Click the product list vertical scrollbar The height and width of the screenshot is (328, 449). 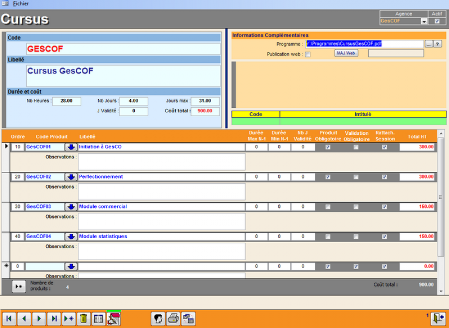(x=441, y=197)
